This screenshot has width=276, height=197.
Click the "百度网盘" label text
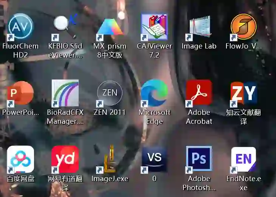20,179
